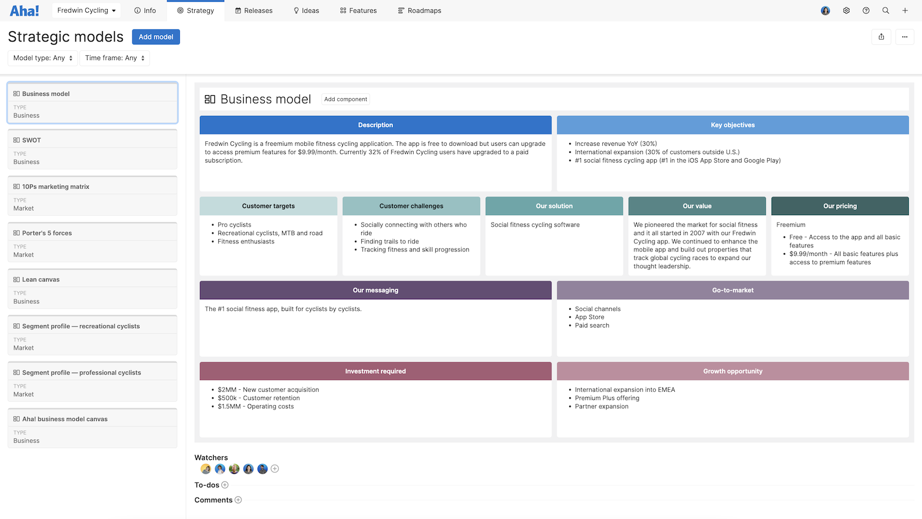
Task: Open Segment profile recreational cyclists model
Action: pos(92,336)
